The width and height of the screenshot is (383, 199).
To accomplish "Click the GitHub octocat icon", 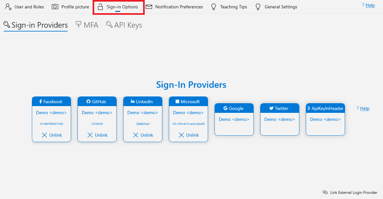I will click(88, 101).
